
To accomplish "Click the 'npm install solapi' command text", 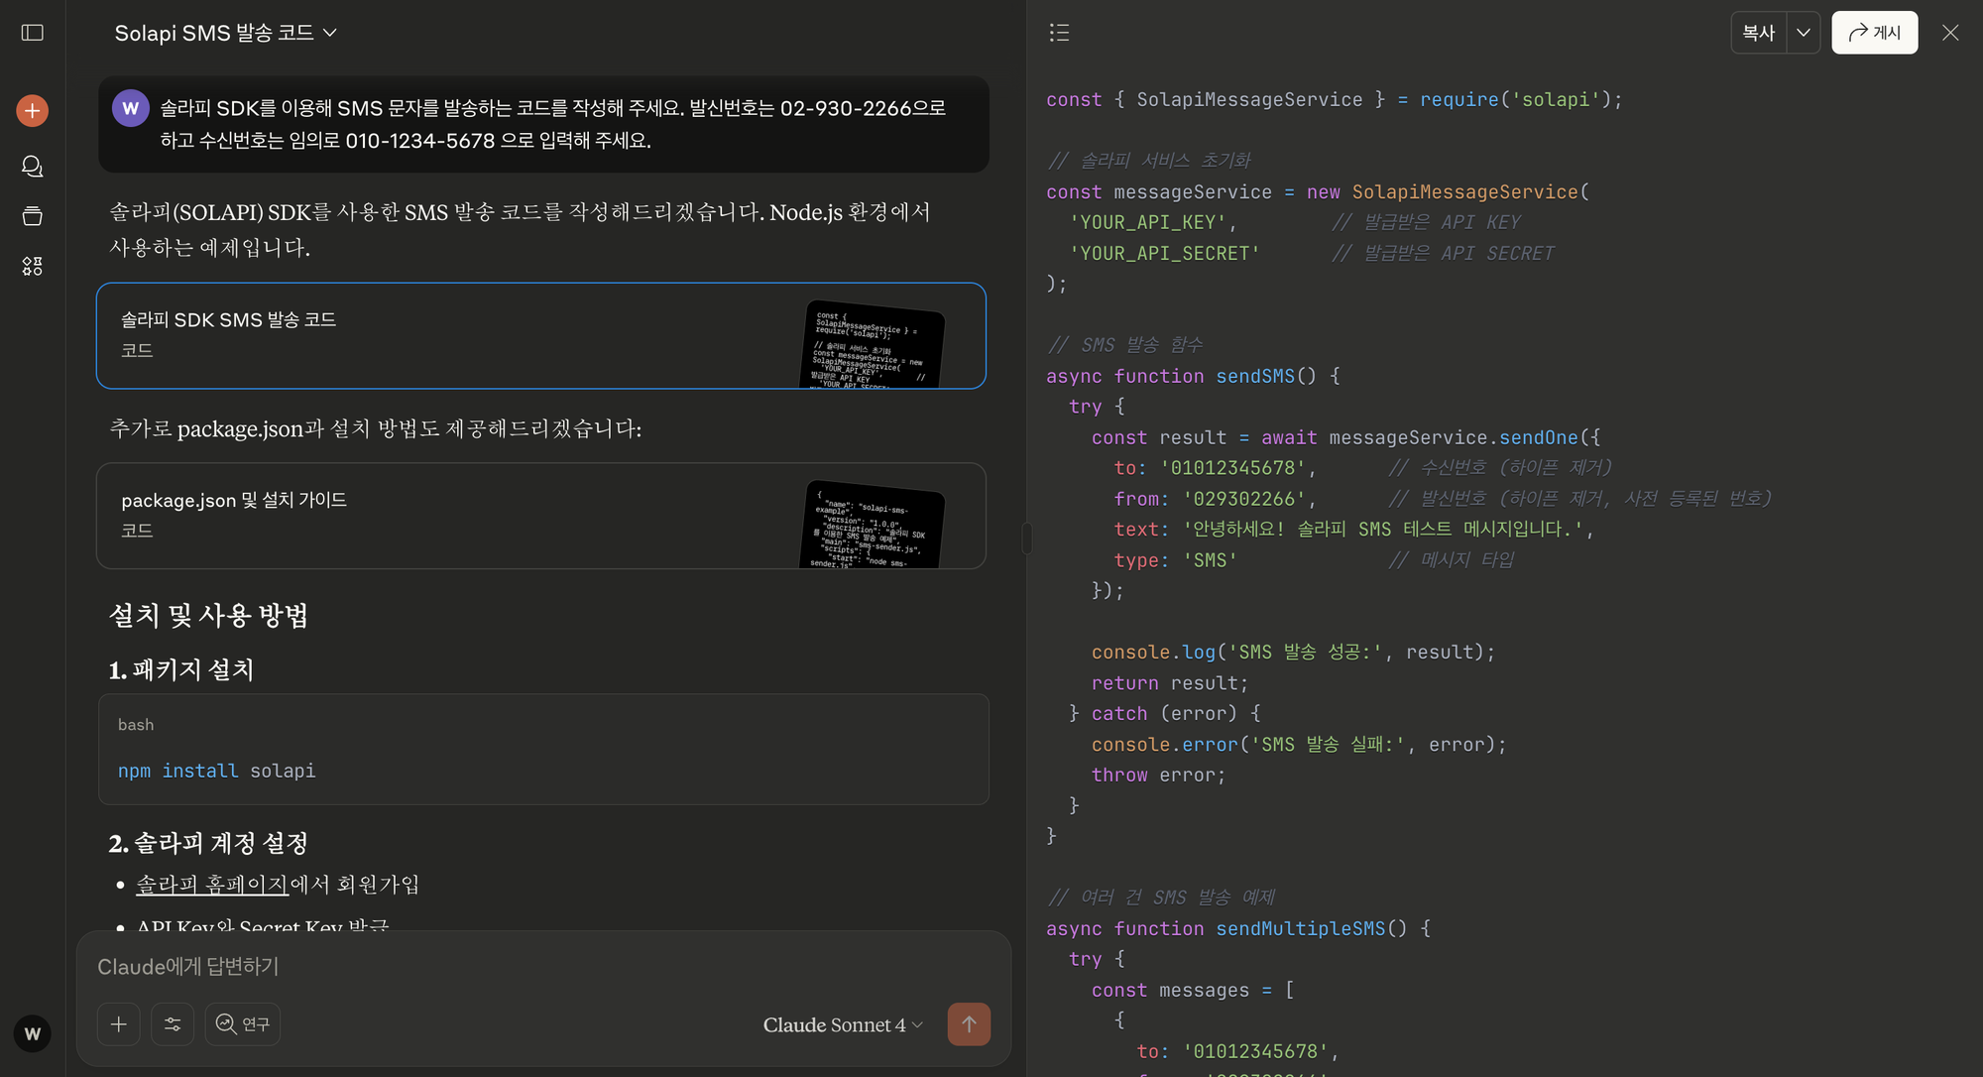I will [x=217, y=771].
